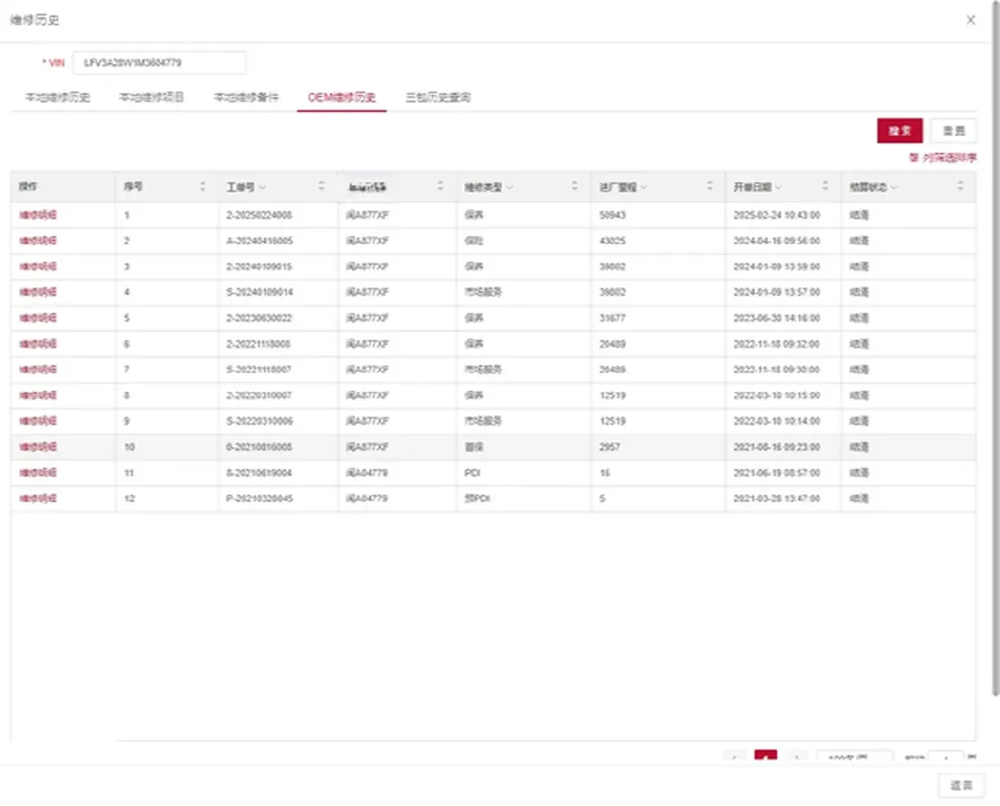Viewport: 1000px width, 806px height.
Task: Open 维修明细 for work order 2-20250224008
Action: 38,216
